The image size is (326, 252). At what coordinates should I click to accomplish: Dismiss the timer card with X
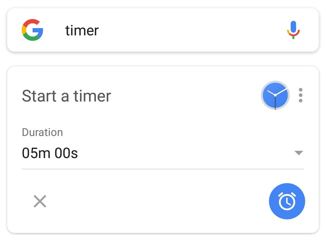pos(40,201)
